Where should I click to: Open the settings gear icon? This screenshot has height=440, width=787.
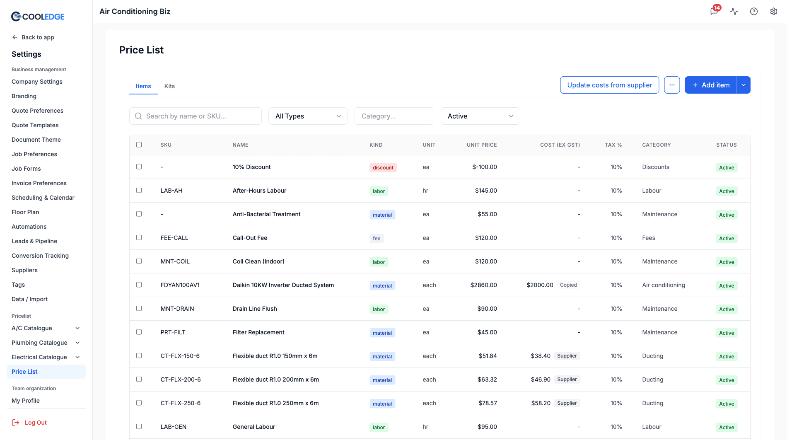pyautogui.click(x=774, y=11)
